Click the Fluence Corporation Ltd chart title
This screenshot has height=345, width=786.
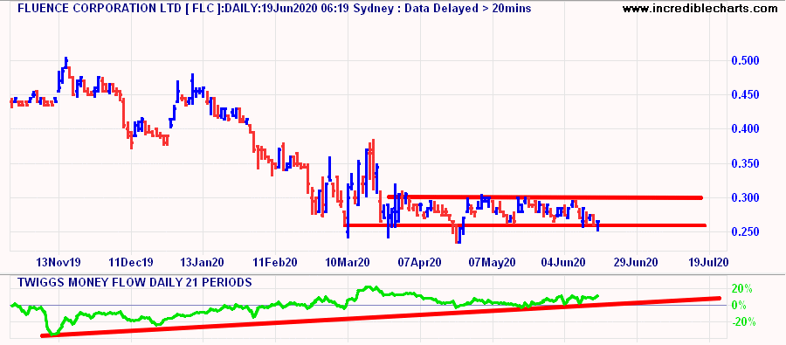[x=275, y=9]
